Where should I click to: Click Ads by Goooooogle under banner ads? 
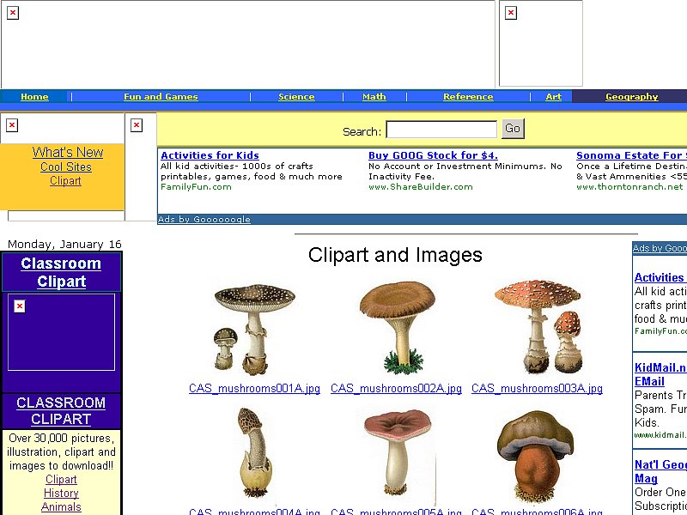coord(204,220)
